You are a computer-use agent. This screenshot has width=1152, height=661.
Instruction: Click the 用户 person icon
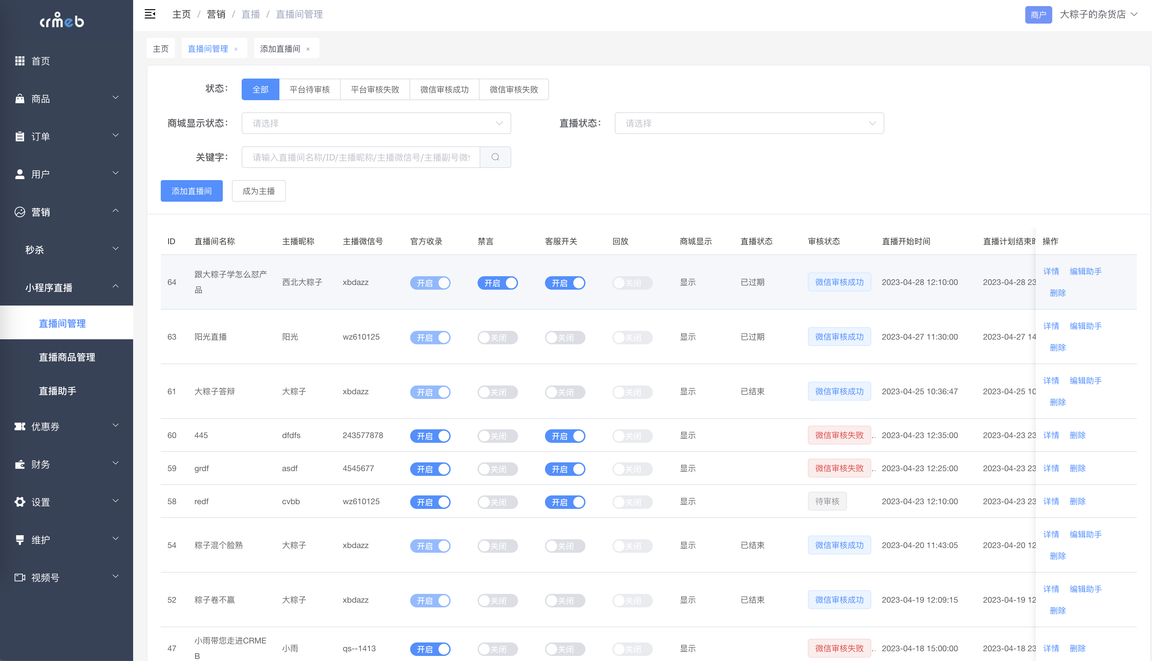pos(20,174)
